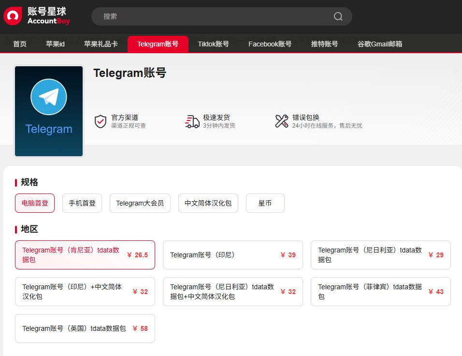Select the 手机首登 specification option

point(82,203)
